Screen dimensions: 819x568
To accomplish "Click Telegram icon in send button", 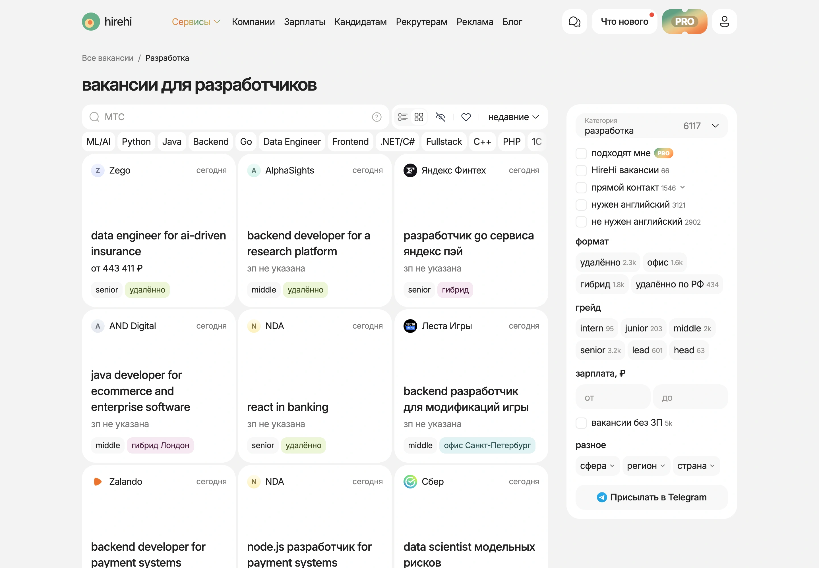I will [602, 497].
